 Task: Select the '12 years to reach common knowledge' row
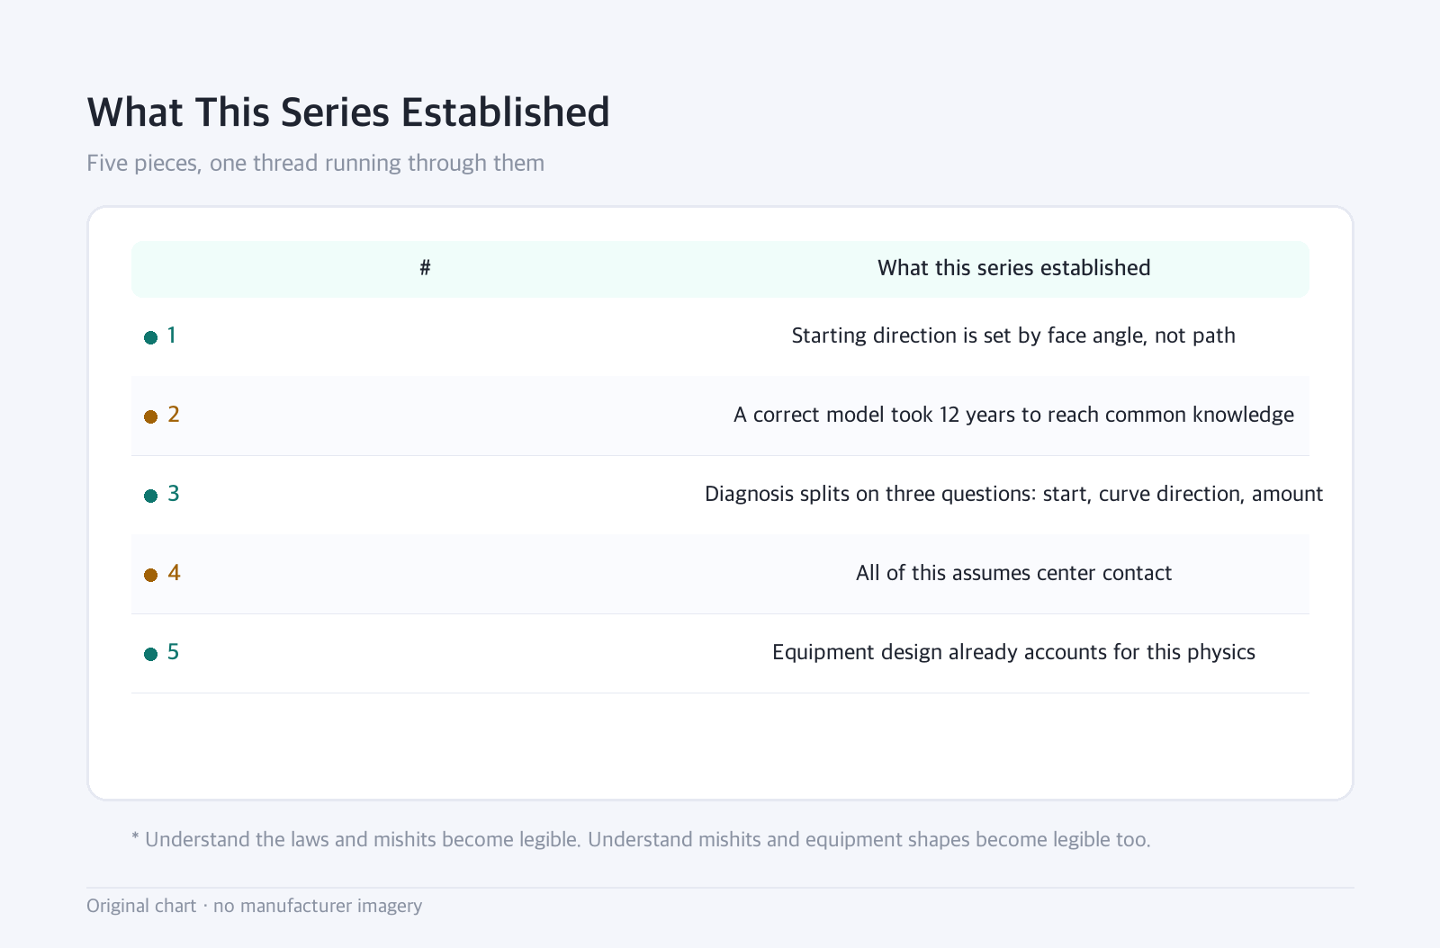click(720, 416)
